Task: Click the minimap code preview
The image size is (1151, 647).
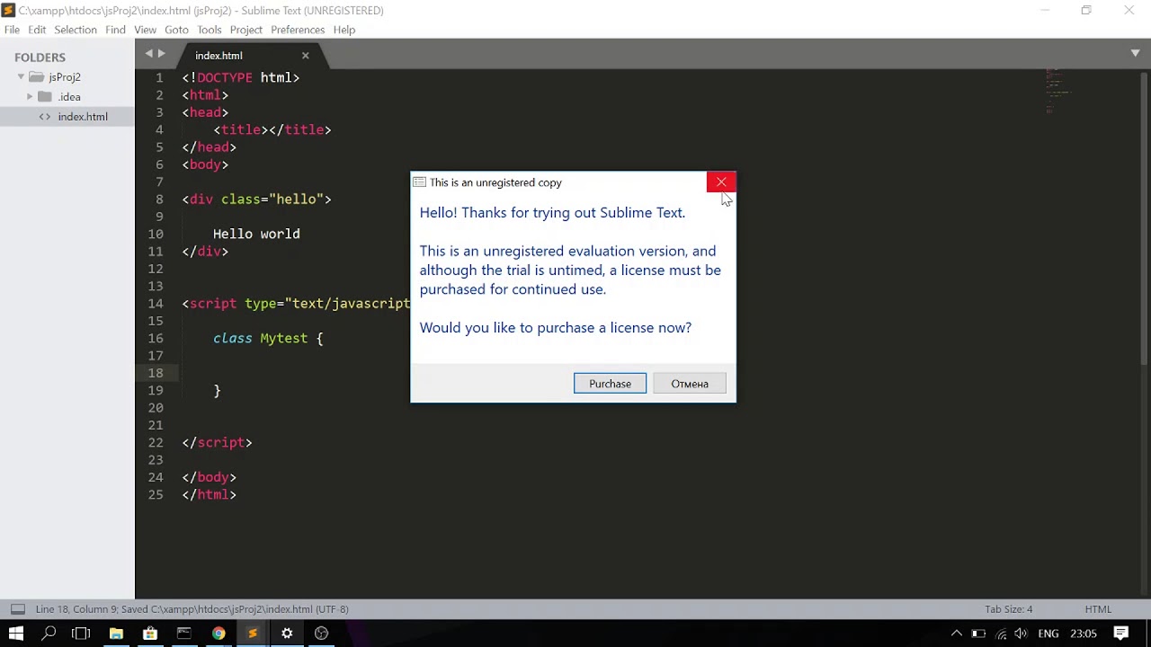Action: 1058,90
